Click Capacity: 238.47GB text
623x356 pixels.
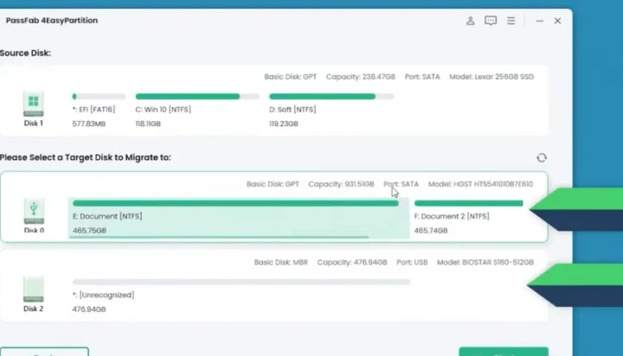(x=360, y=77)
